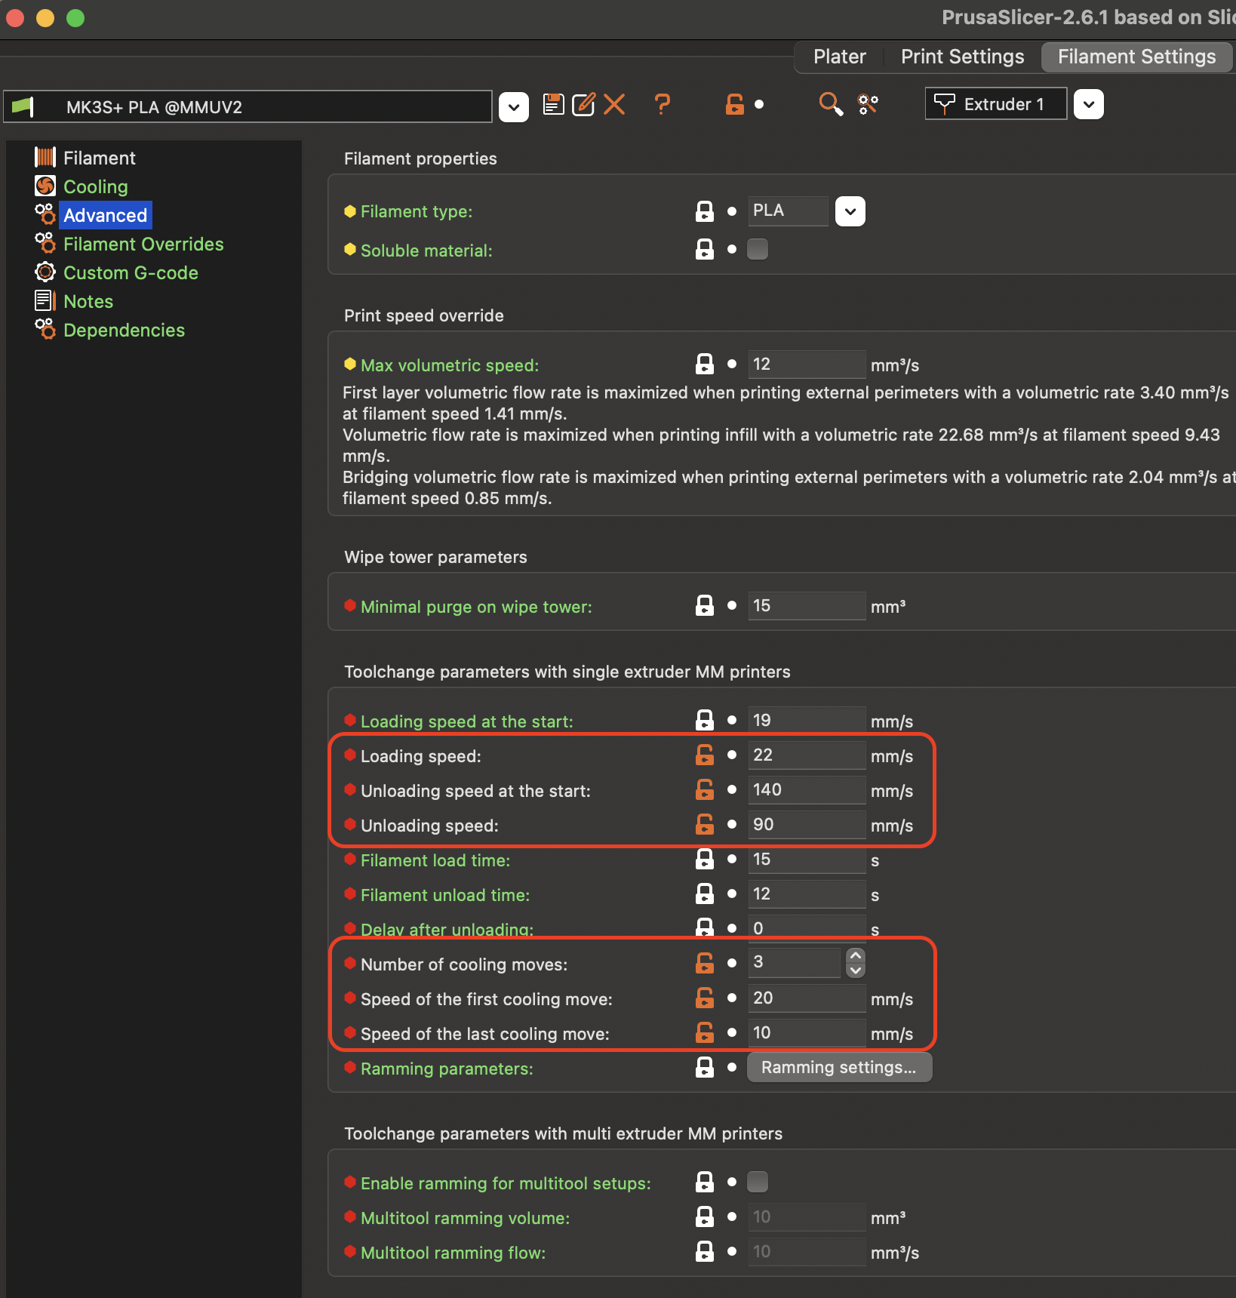The height and width of the screenshot is (1298, 1236).
Task: Open the question mark help icon
Action: pyautogui.click(x=662, y=104)
